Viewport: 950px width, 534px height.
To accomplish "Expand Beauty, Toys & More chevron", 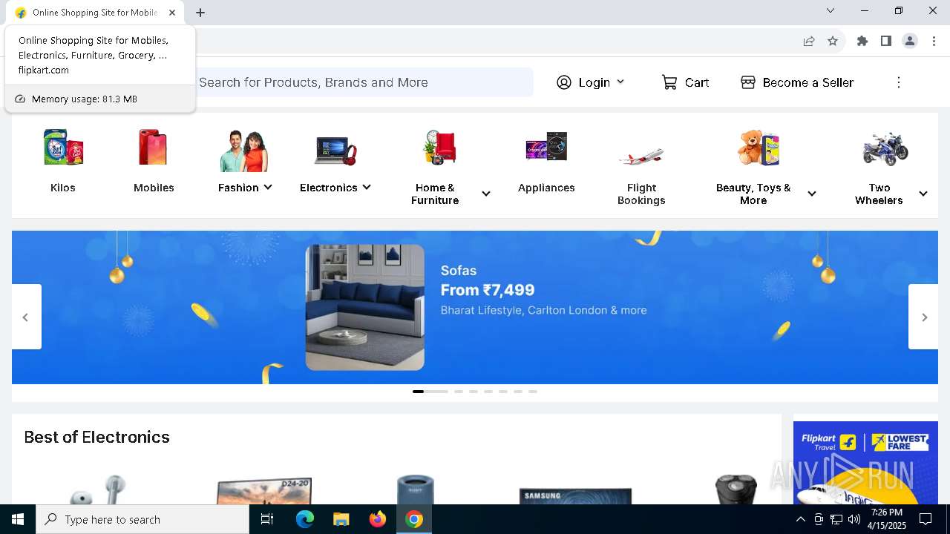I will click(x=812, y=194).
